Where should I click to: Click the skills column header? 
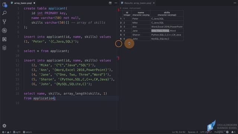(x=167, y=13)
